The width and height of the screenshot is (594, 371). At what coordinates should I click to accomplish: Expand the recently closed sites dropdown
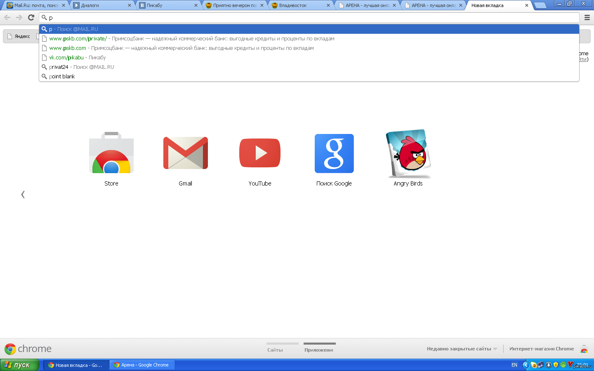[462, 349]
